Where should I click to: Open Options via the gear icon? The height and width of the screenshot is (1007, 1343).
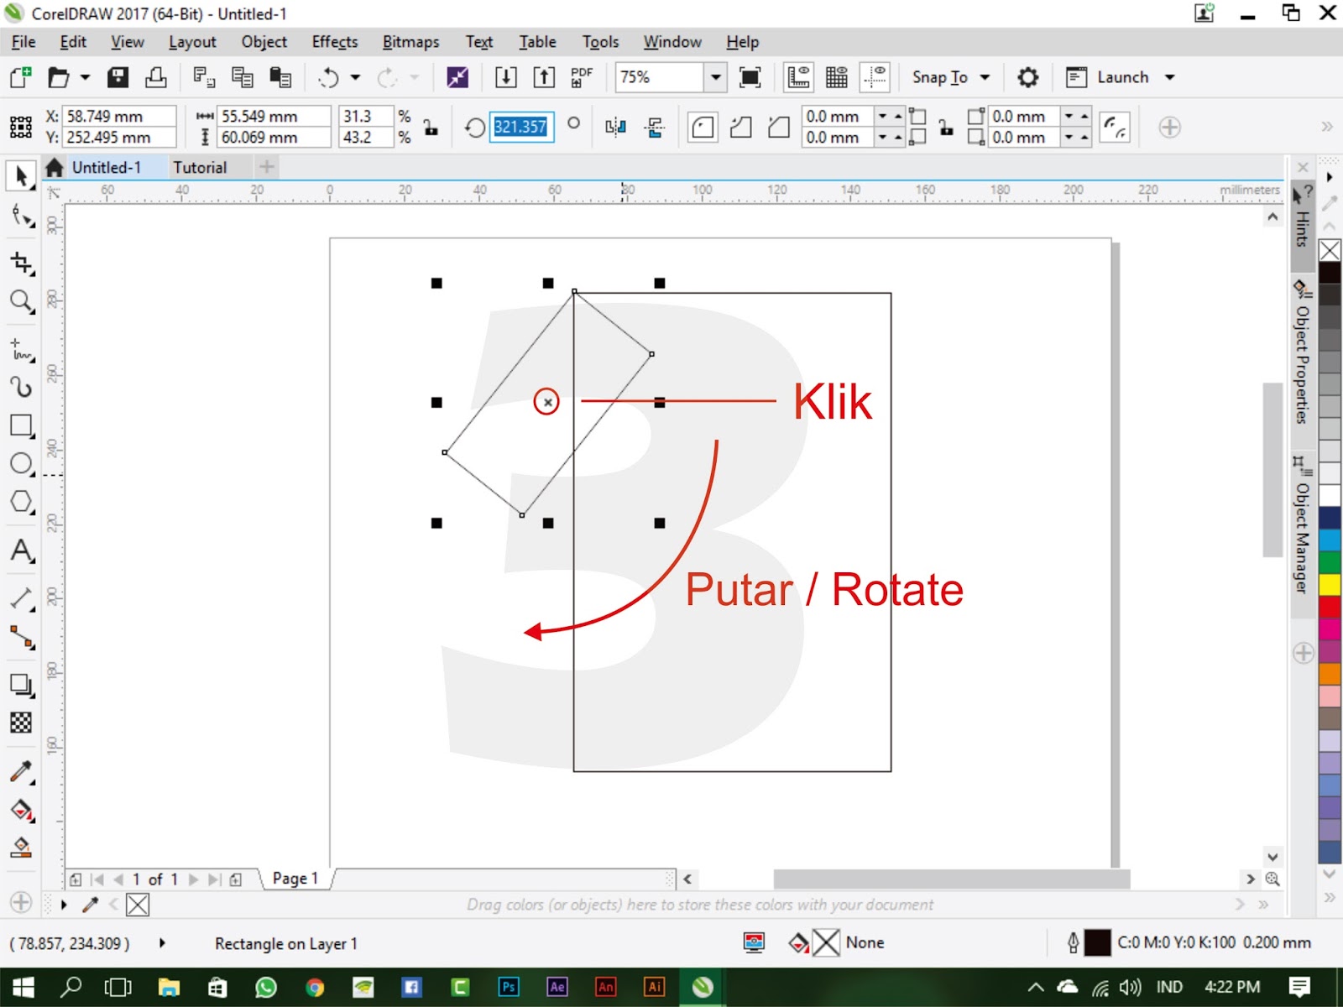tap(1027, 77)
